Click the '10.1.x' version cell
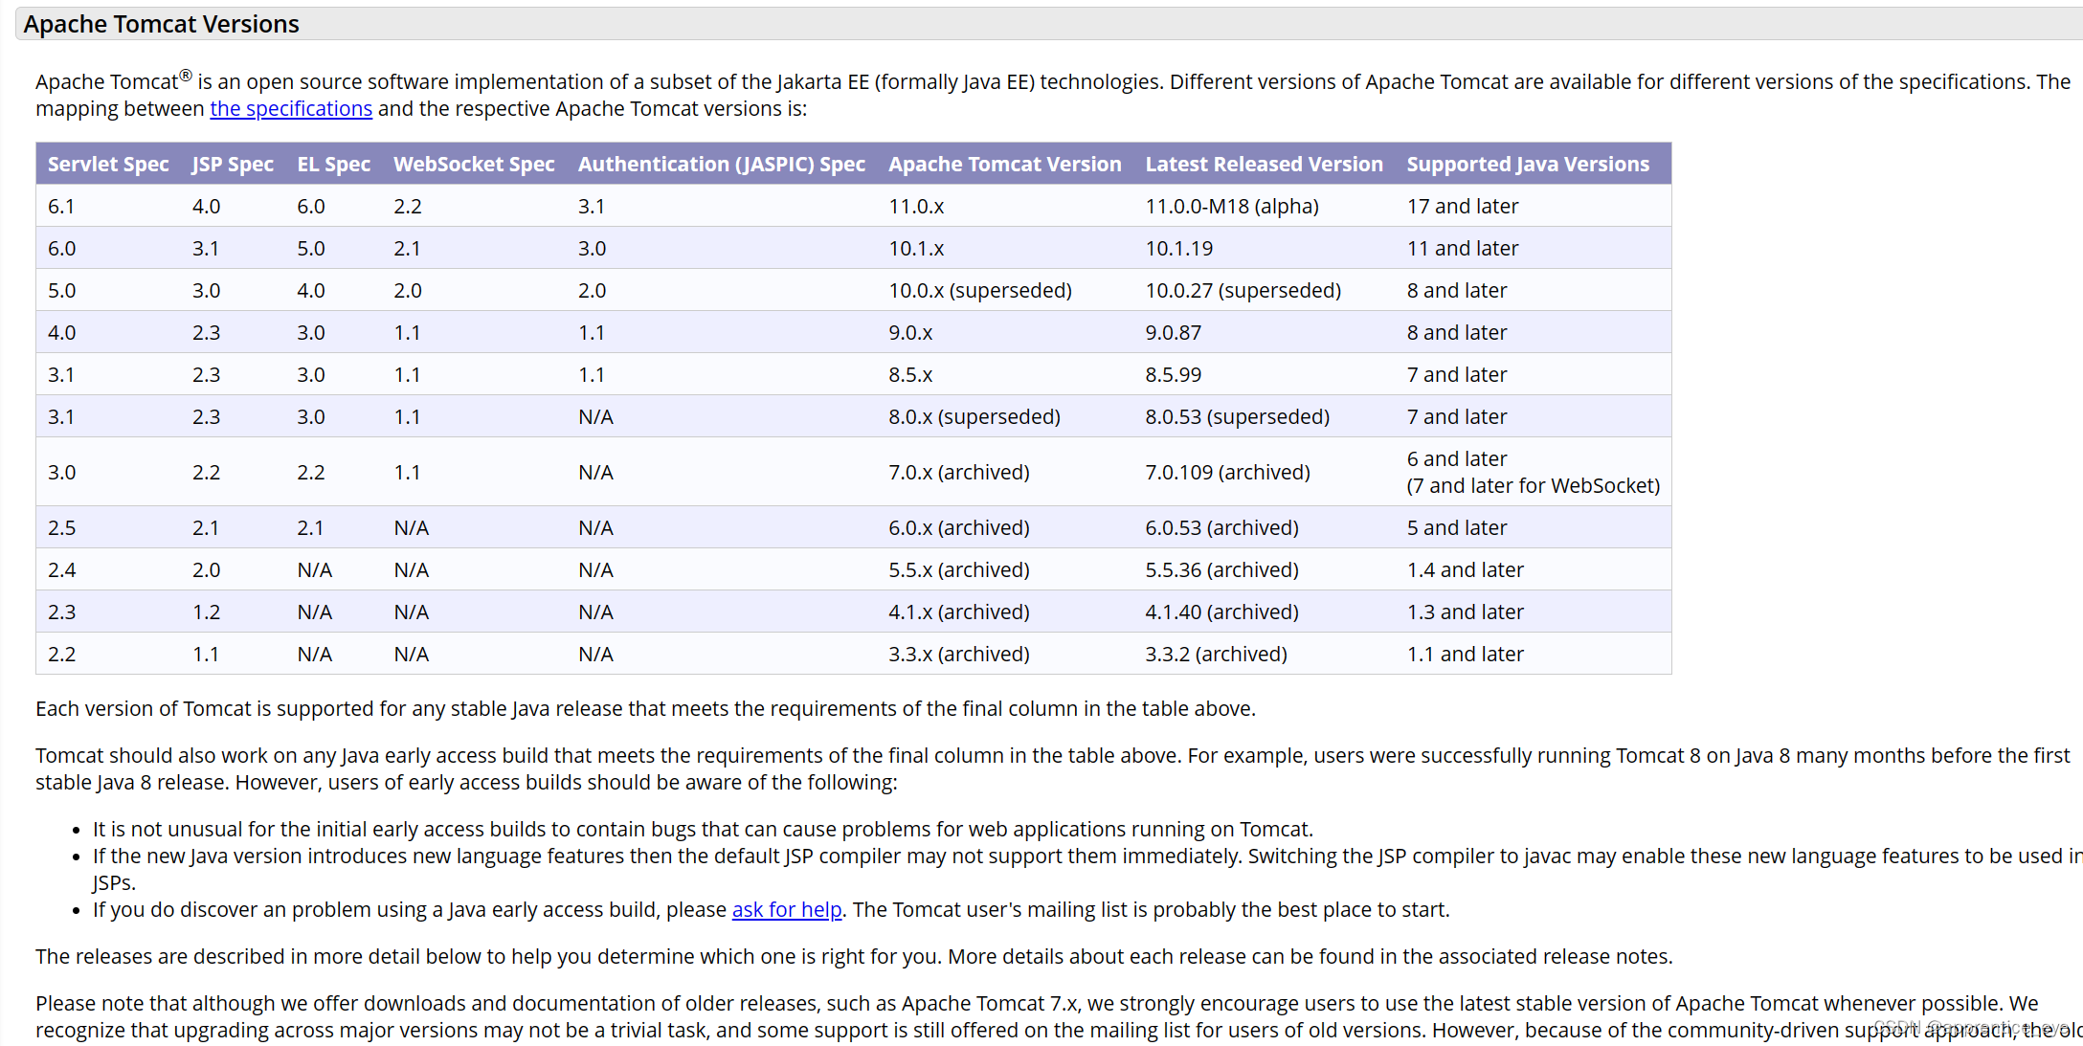The width and height of the screenshot is (2083, 1046). (916, 249)
